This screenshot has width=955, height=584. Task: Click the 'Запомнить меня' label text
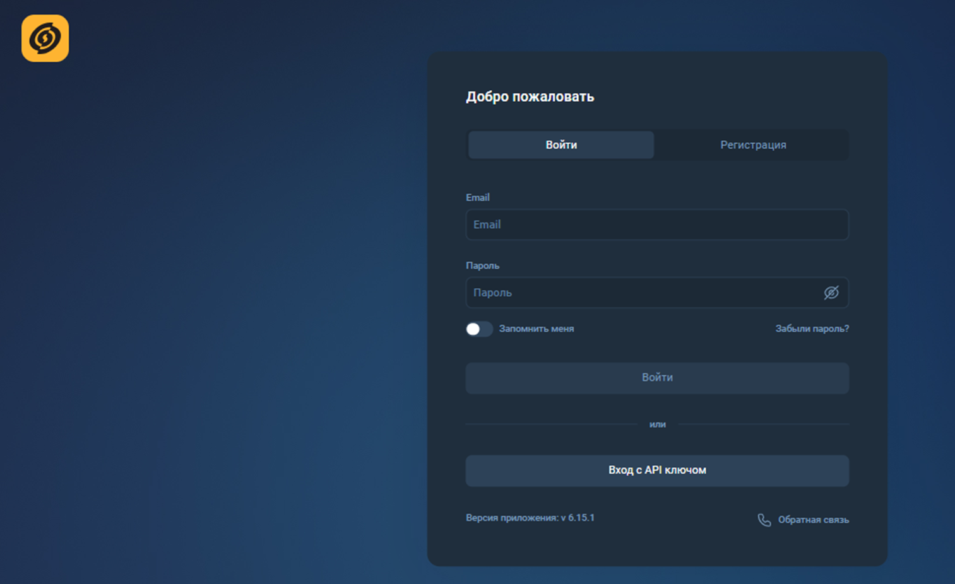tap(536, 329)
